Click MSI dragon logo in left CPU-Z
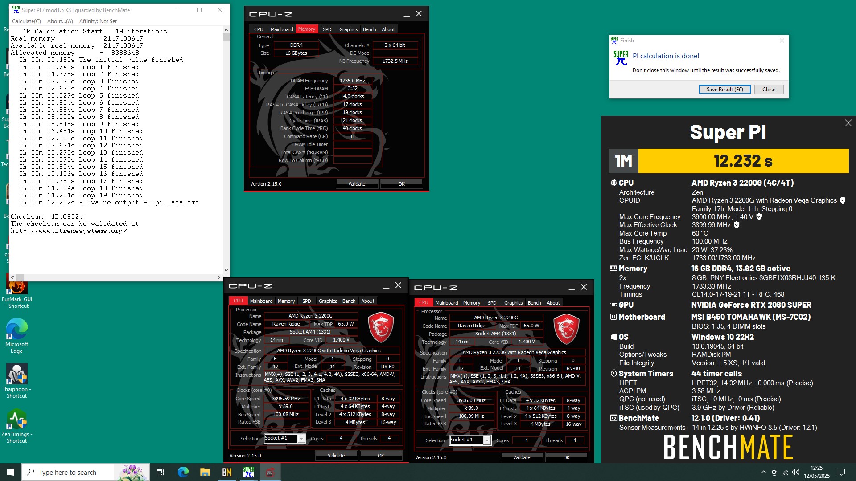The height and width of the screenshot is (481, 856). (x=381, y=327)
